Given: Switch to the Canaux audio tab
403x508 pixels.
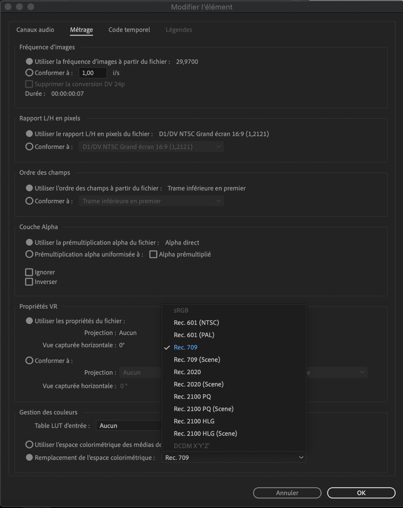Looking at the screenshot, I should click(35, 30).
